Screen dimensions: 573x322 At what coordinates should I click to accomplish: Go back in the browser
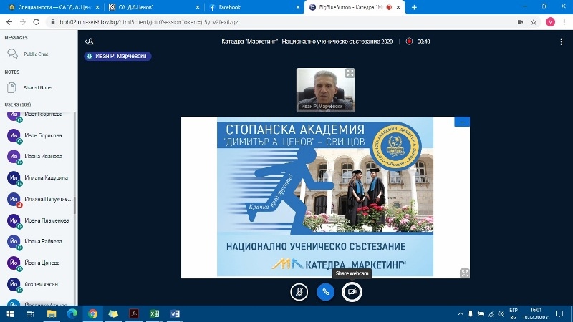9,22
